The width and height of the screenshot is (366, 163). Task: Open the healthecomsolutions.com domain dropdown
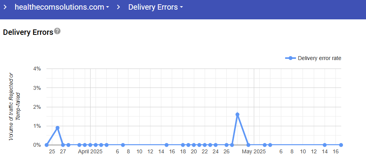click(x=62, y=7)
